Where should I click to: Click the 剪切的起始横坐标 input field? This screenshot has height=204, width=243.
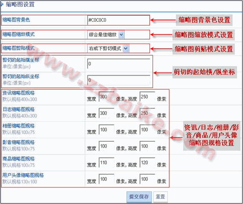coord(119,64)
